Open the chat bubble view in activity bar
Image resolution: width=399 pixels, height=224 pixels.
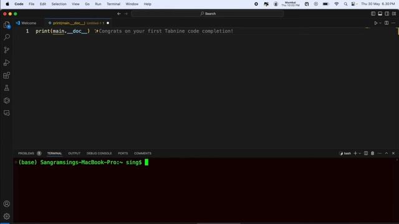(7, 113)
